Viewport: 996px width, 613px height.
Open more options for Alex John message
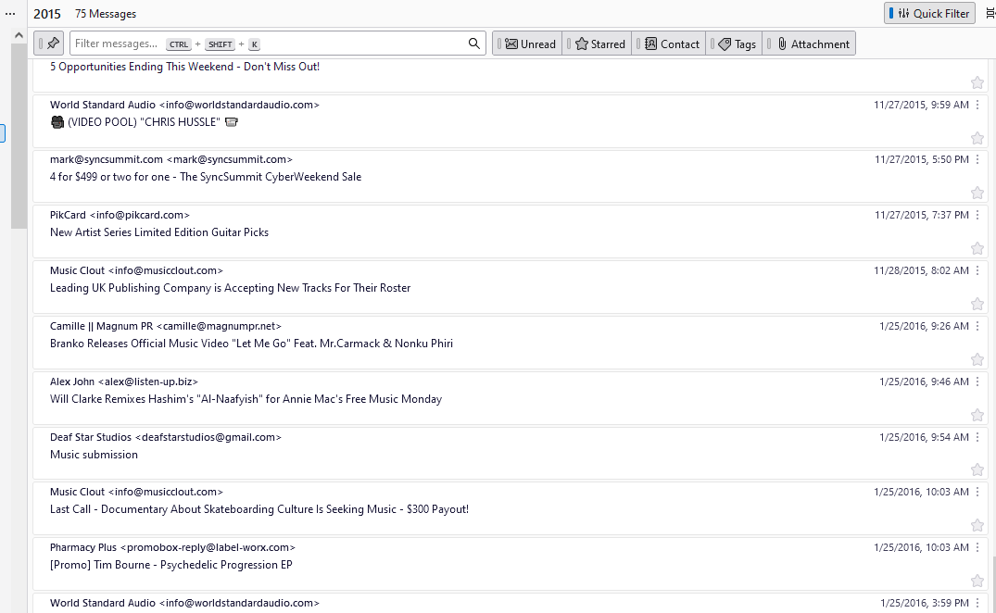[977, 382]
